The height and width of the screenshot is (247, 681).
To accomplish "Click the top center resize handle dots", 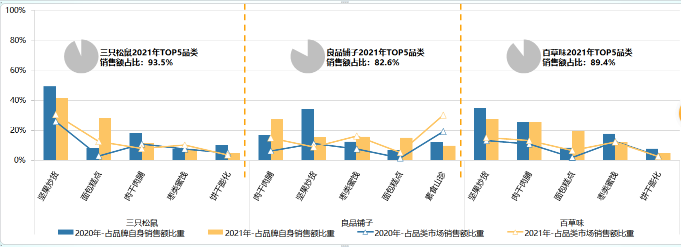I will (x=344, y=2).
